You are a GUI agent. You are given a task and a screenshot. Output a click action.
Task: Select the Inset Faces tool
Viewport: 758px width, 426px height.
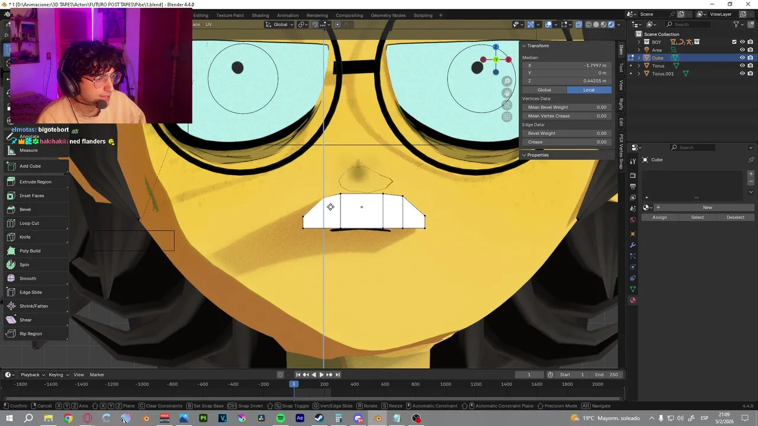tap(36, 195)
